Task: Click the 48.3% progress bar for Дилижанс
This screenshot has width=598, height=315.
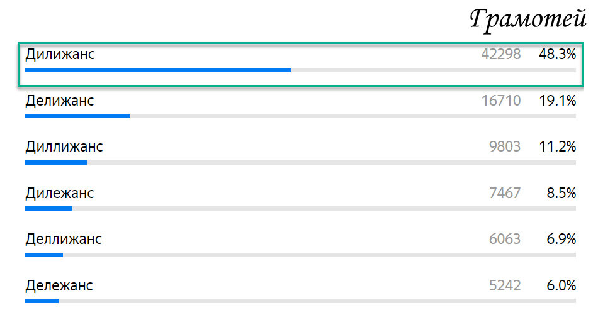Action: (x=300, y=70)
